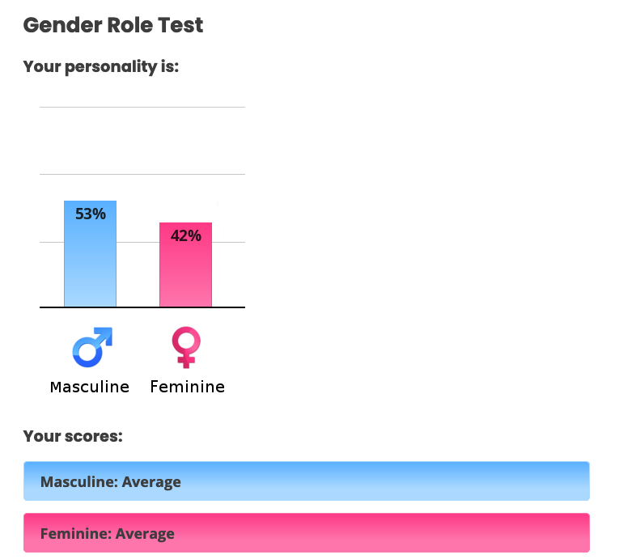Click the Gender Role Test heading

coord(113,25)
